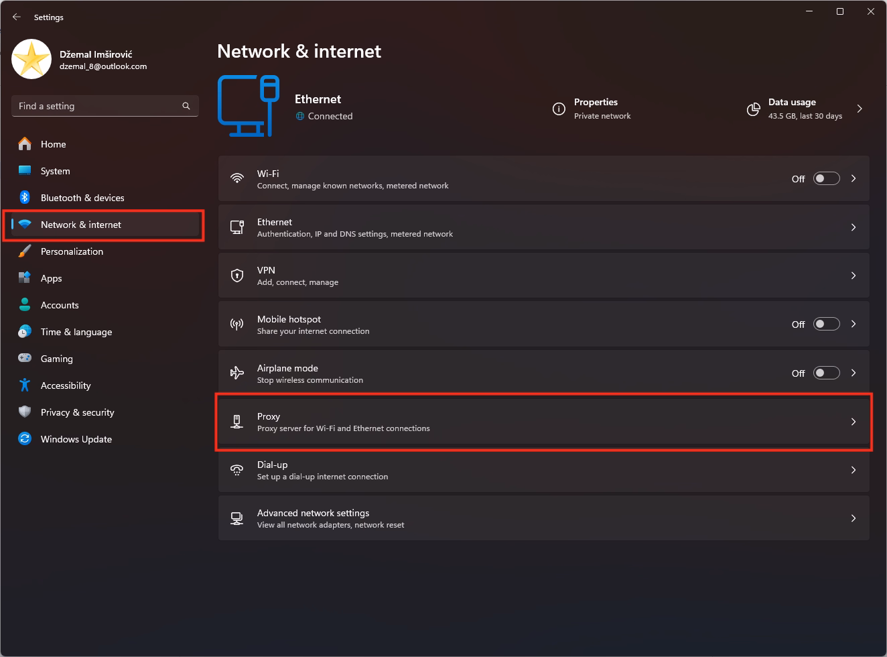Click the Time & language globe clock icon
The width and height of the screenshot is (887, 657).
(x=25, y=331)
